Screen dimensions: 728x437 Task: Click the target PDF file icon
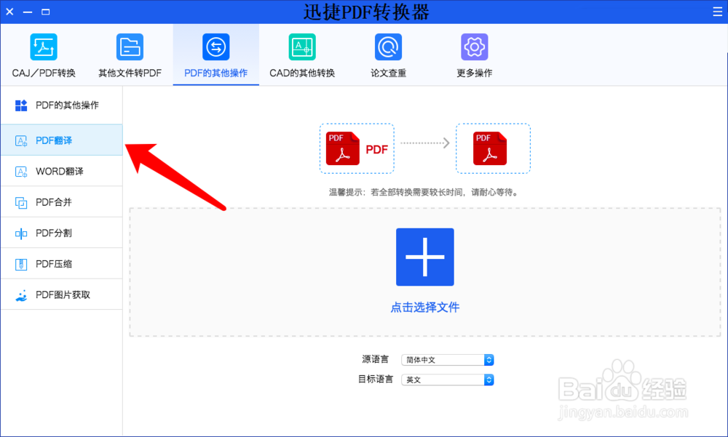click(x=490, y=148)
